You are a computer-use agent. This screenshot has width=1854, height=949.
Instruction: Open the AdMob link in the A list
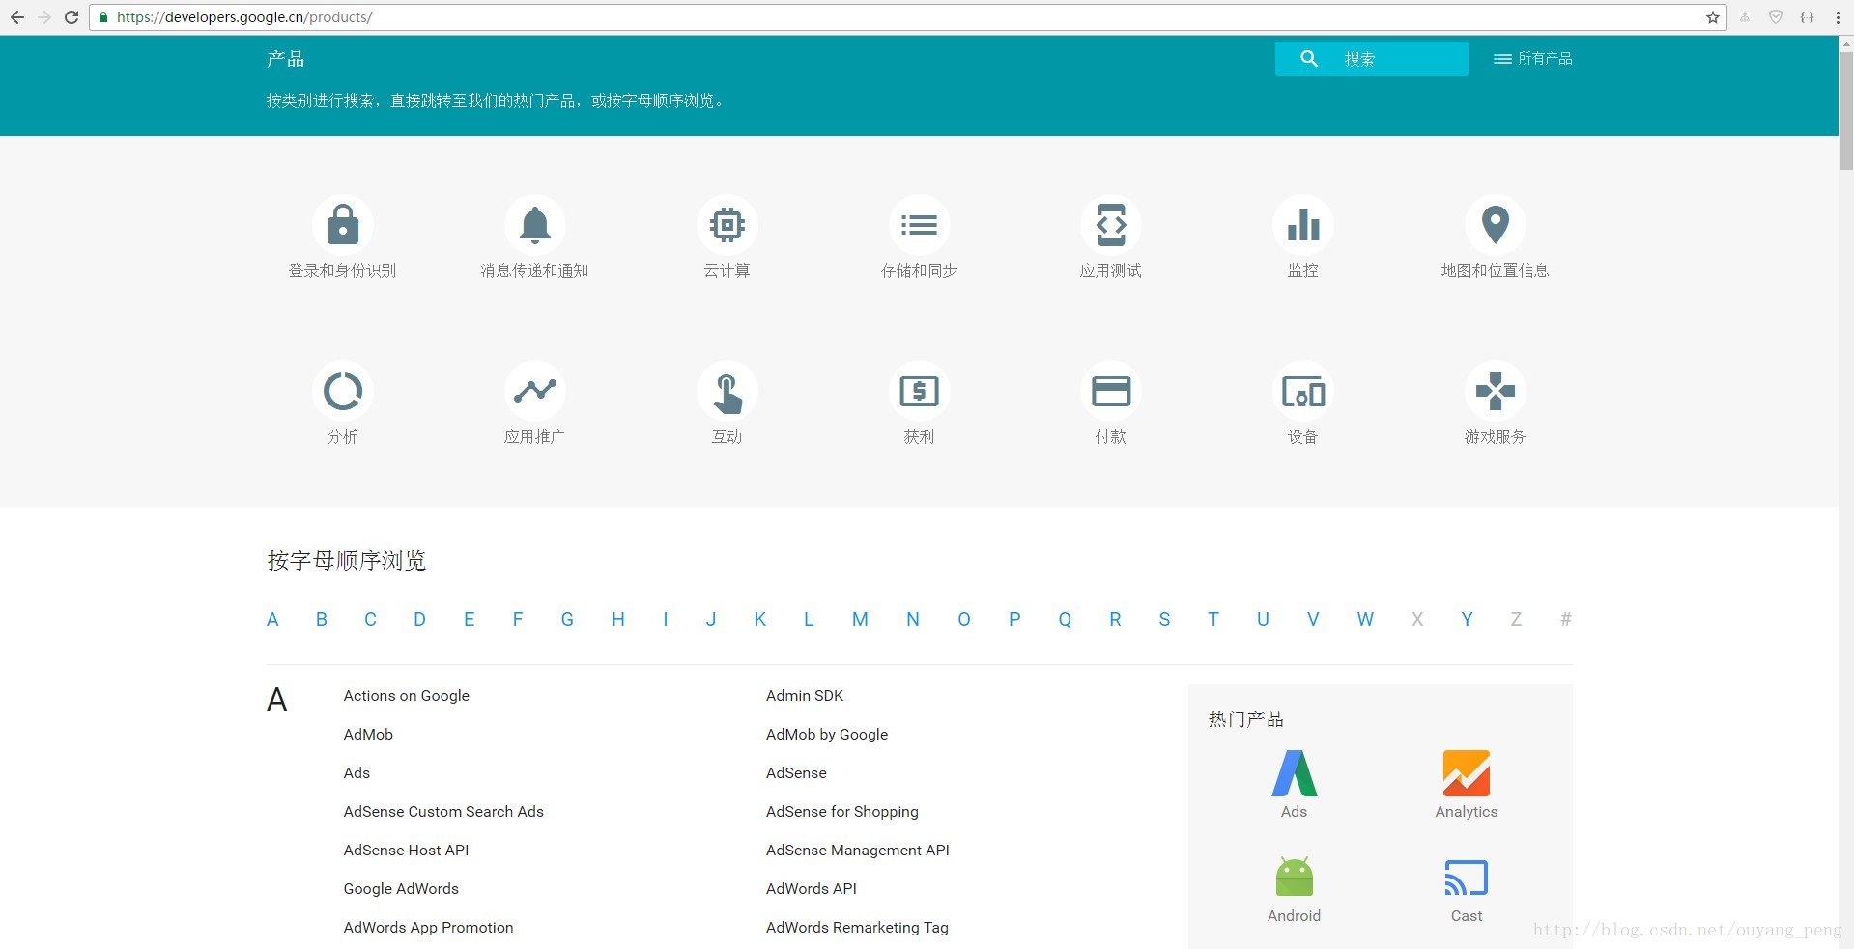point(368,735)
